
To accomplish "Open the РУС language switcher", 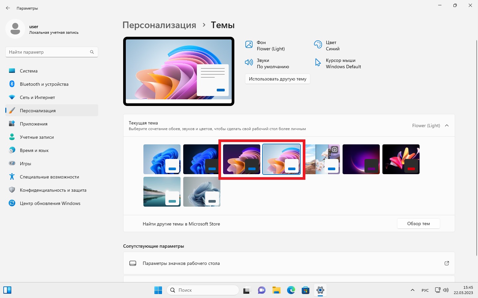I will 425,290.
